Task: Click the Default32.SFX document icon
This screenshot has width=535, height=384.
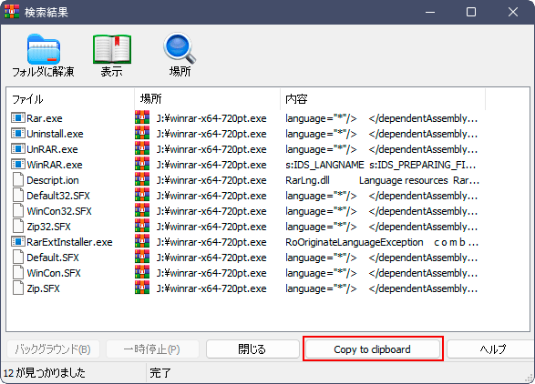Action: click(x=18, y=196)
